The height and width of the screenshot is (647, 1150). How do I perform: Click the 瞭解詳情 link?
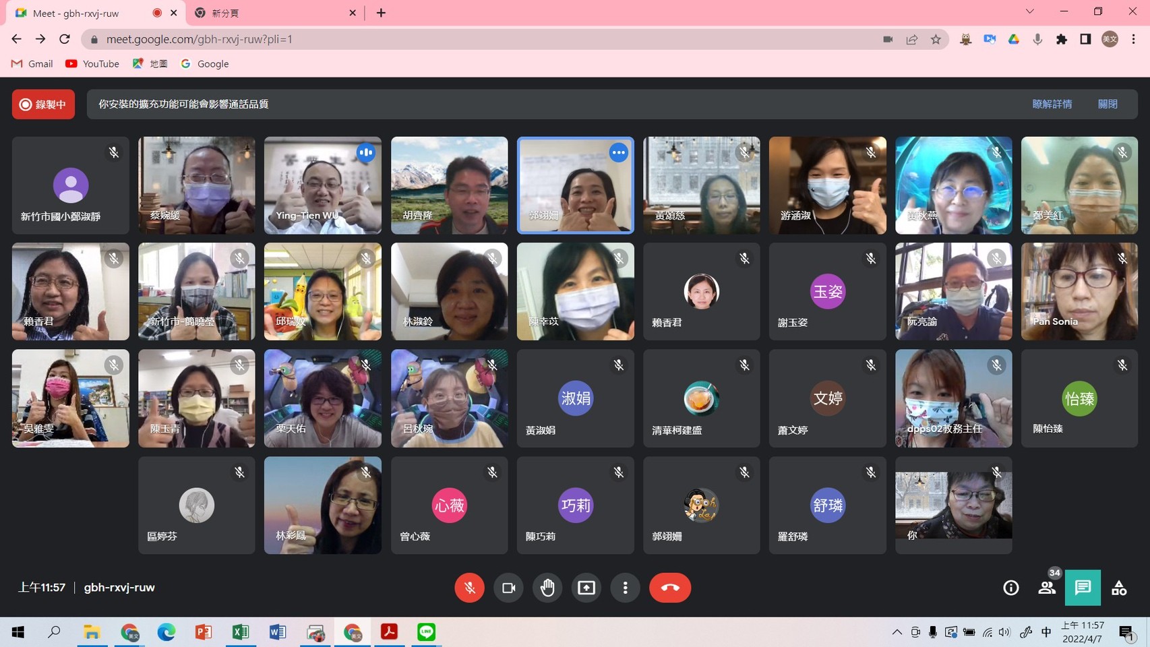pyautogui.click(x=1052, y=104)
